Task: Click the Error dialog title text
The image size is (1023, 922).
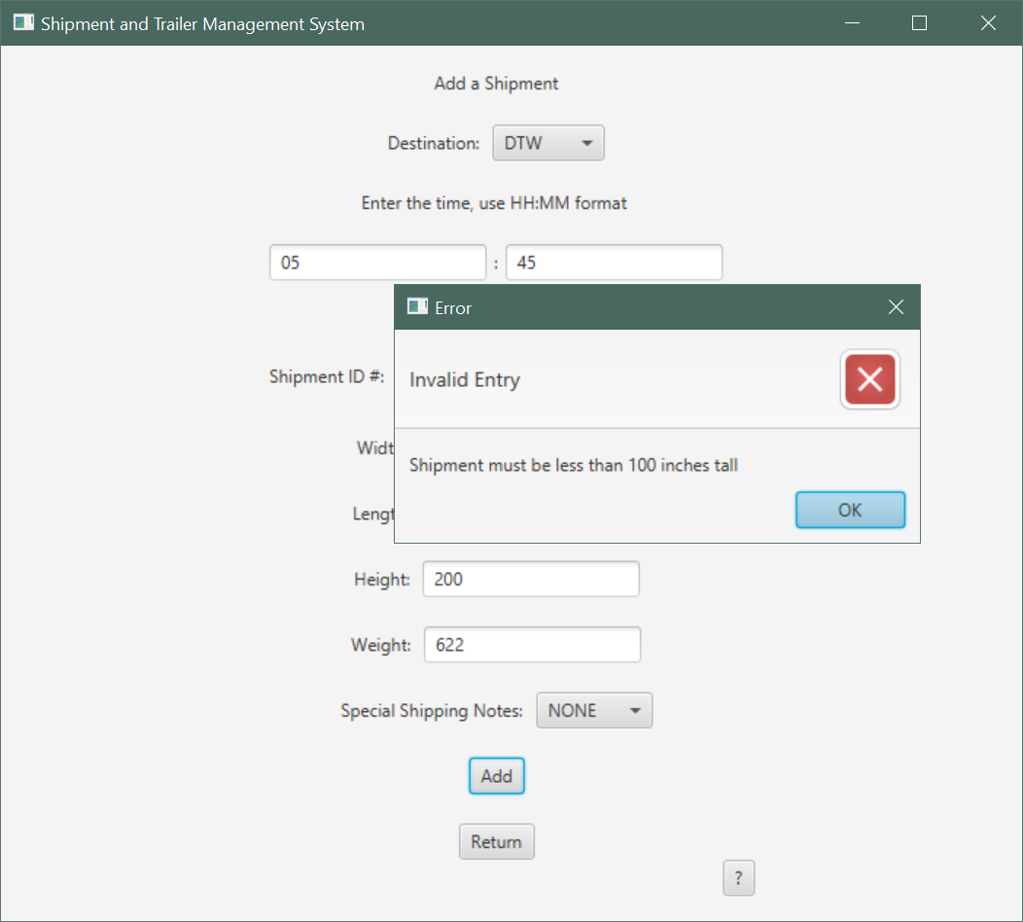Action: (x=452, y=307)
